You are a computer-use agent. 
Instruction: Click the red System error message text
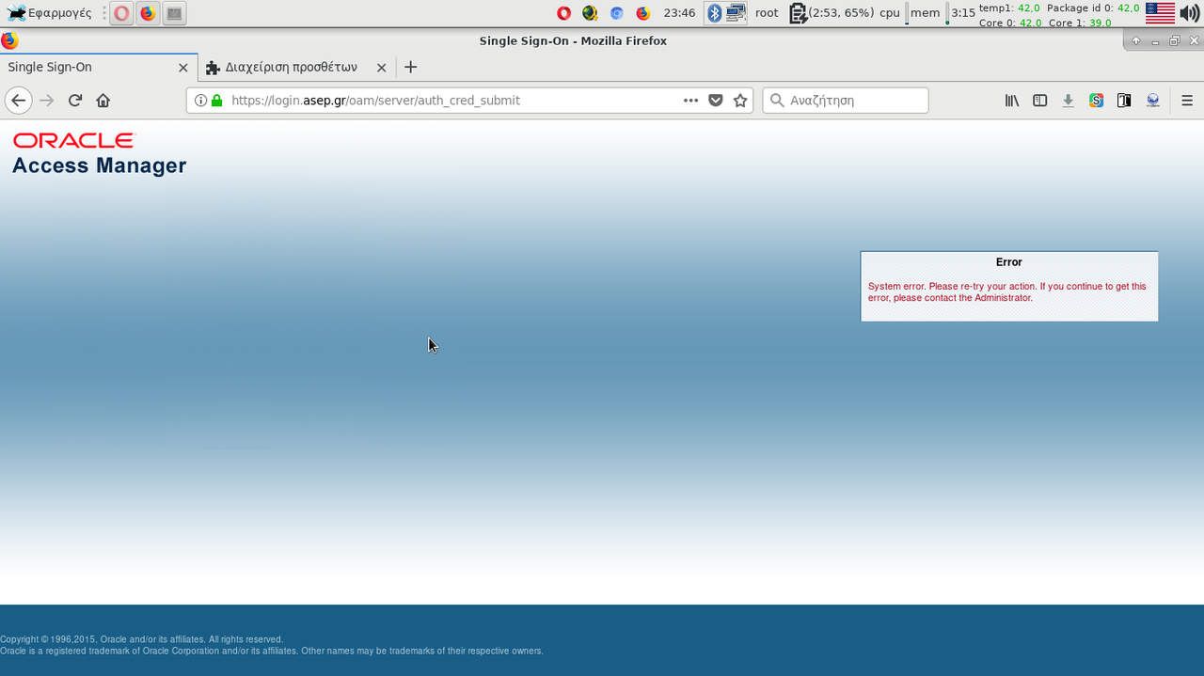[x=1007, y=292]
